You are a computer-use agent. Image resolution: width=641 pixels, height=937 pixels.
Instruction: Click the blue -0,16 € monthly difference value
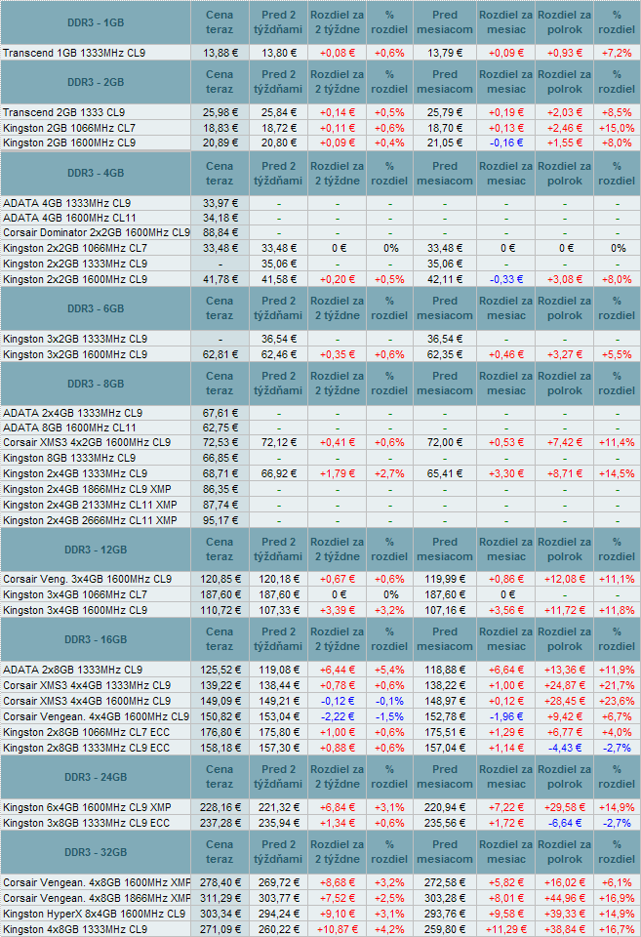506,143
